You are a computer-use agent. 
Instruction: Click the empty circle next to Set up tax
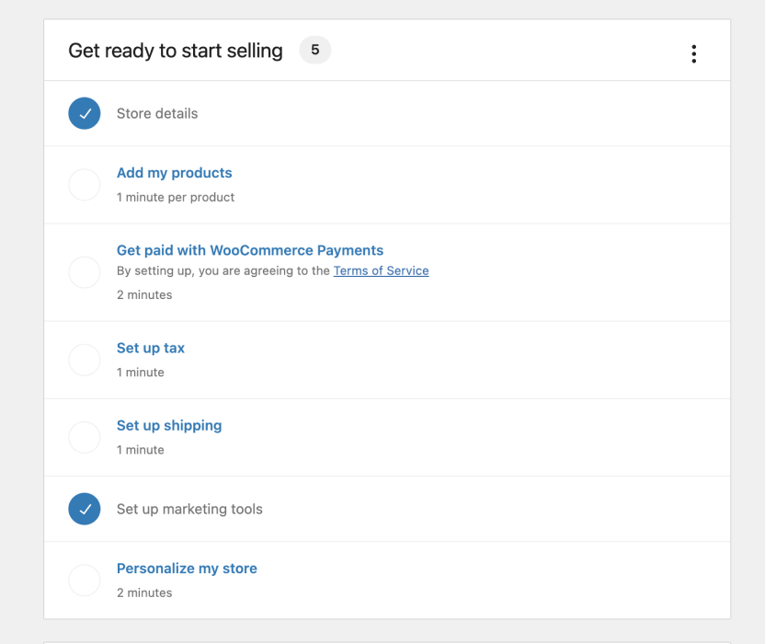click(85, 360)
